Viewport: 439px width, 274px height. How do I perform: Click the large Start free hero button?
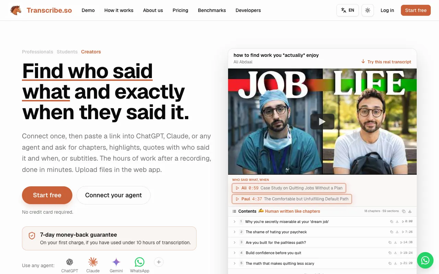coord(47,195)
